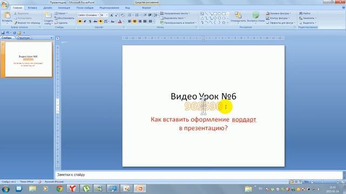Toggle align text left
The height and width of the screenshot is (194, 346).
(130, 22)
